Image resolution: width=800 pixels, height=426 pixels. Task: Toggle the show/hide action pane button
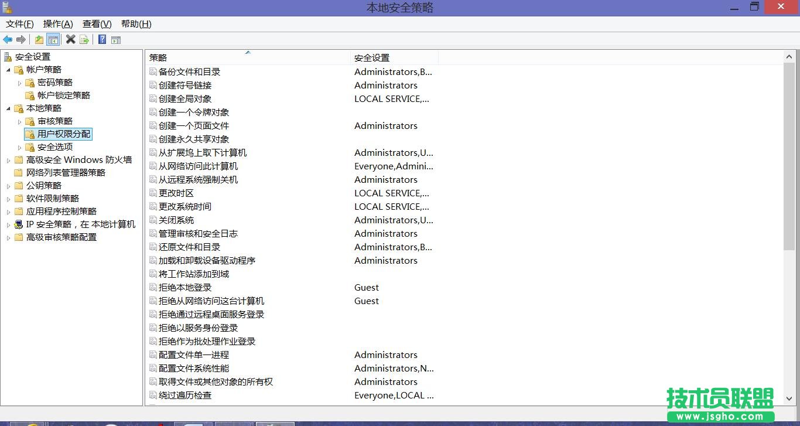(116, 40)
